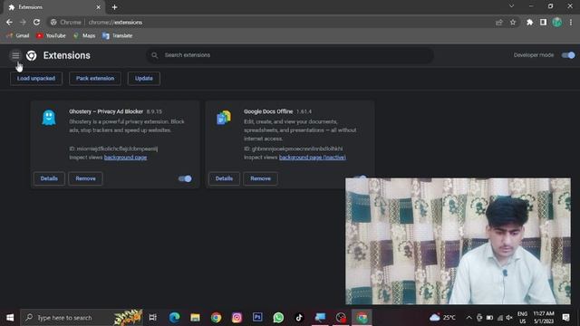Disable the Ghostery extension toggle
Viewport: 580px width, 326px height.
pyautogui.click(x=185, y=178)
